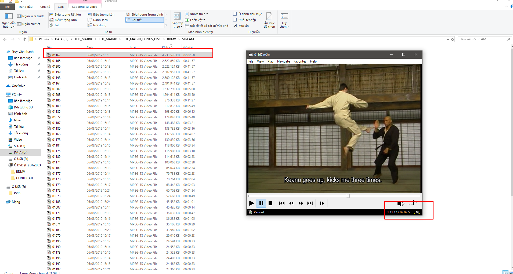Viewport: 513px width, 274px height.
Task: Open the recent locations dropdown arrow
Action: pyautogui.click(x=19, y=39)
